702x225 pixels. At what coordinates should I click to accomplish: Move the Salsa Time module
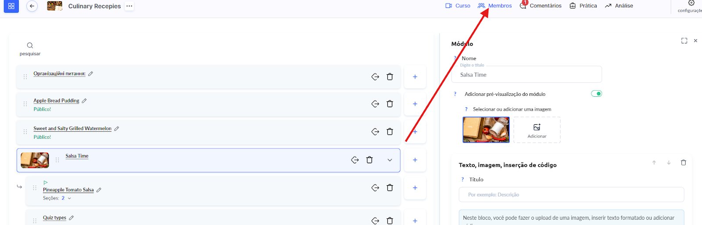(x=355, y=160)
